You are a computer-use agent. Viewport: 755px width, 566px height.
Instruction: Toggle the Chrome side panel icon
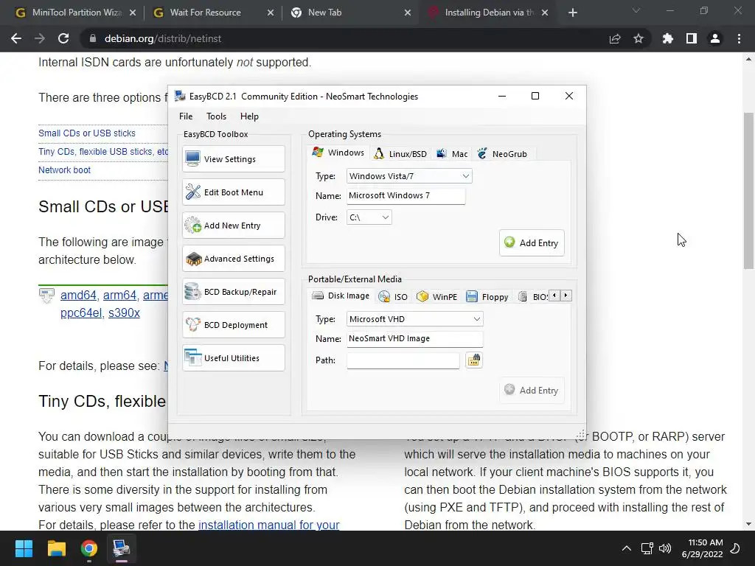click(x=692, y=38)
